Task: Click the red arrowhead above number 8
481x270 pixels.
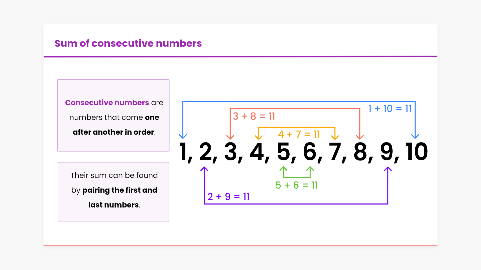Action: pyautogui.click(x=360, y=137)
